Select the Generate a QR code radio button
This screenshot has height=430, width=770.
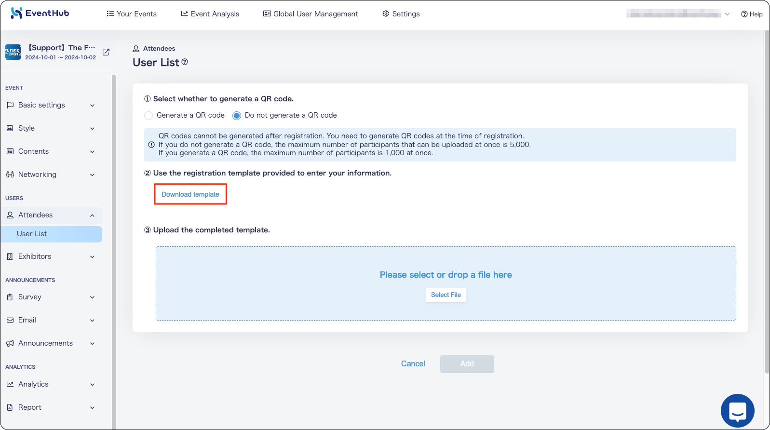[149, 116]
